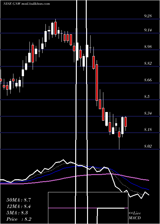The width and height of the screenshot is (160, 224).
Task: Click the 8.02 price axis label
Action: 148,146
